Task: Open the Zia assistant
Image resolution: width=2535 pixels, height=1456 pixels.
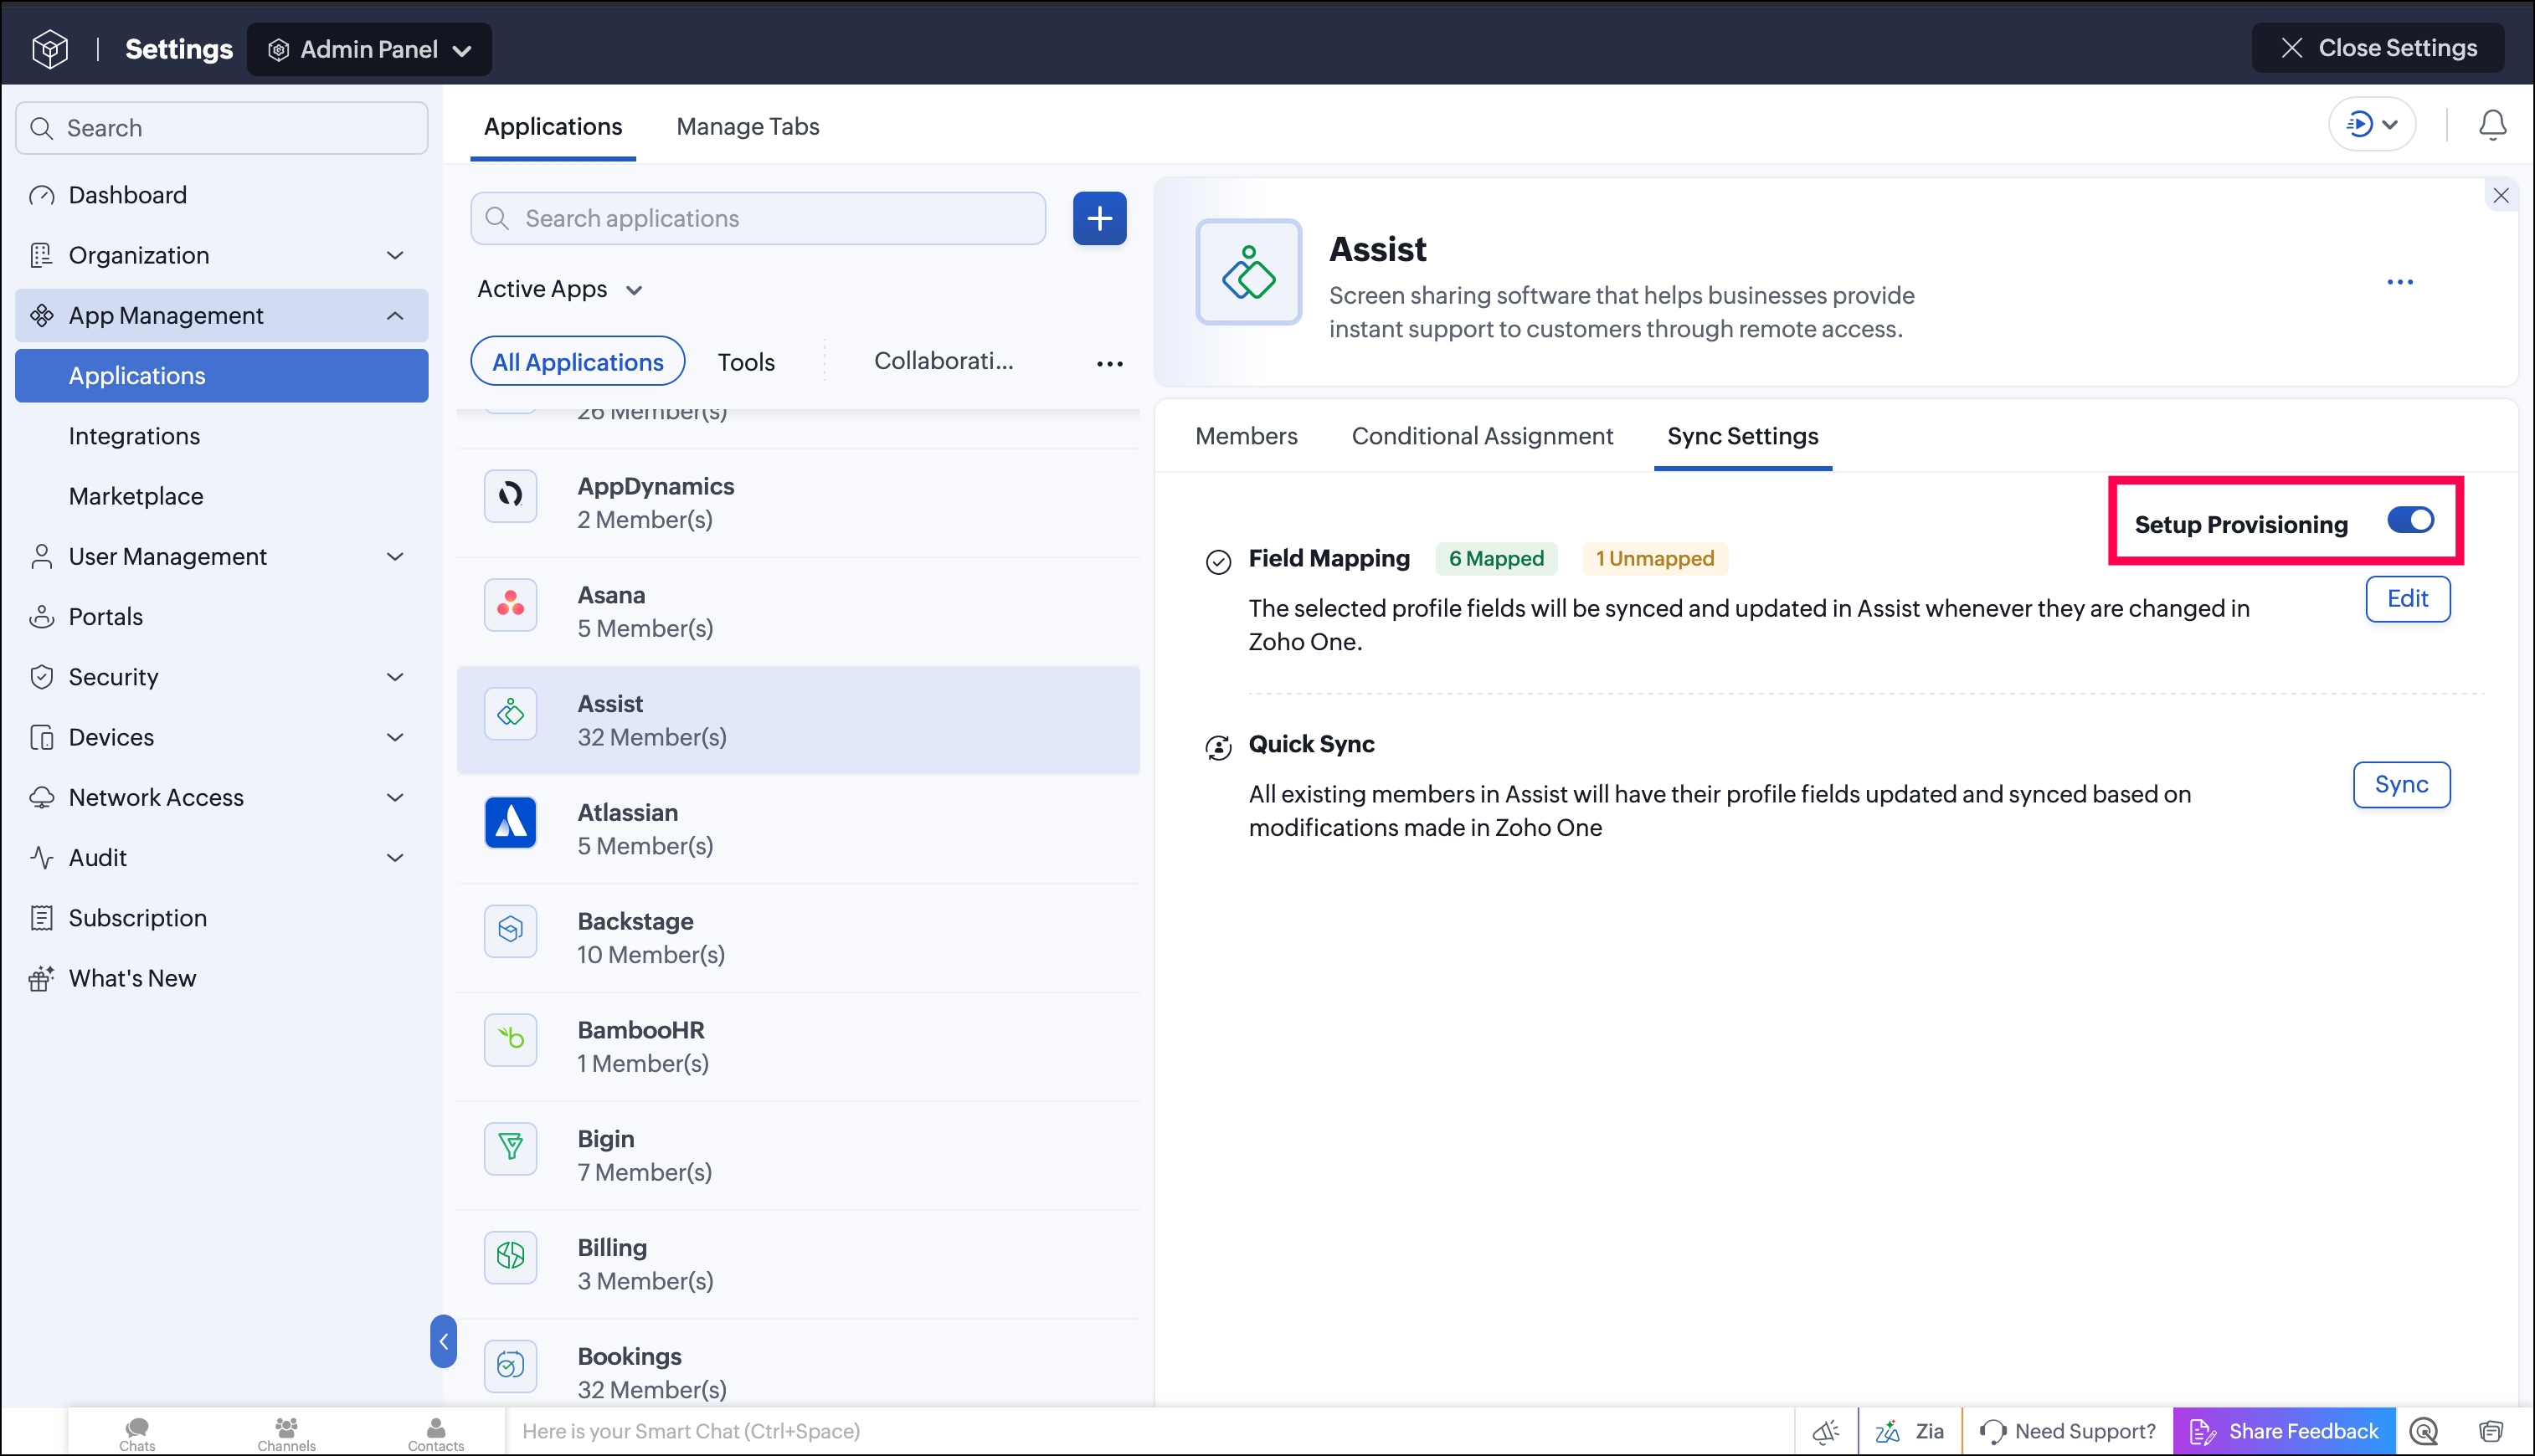Action: pyautogui.click(x=1909, y=1431)
